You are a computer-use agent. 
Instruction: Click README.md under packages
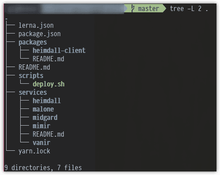(48, 59)
